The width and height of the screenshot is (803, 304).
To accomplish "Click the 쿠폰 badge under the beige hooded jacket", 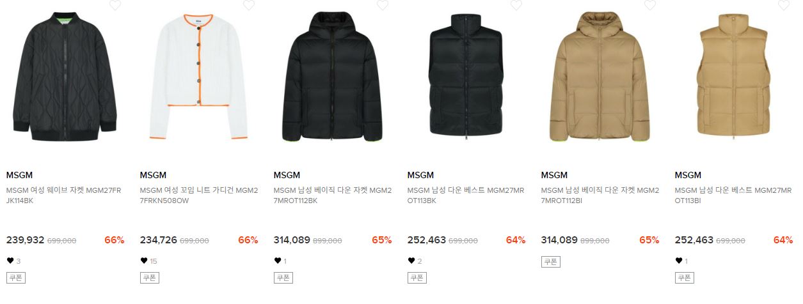I will (550, 261).
